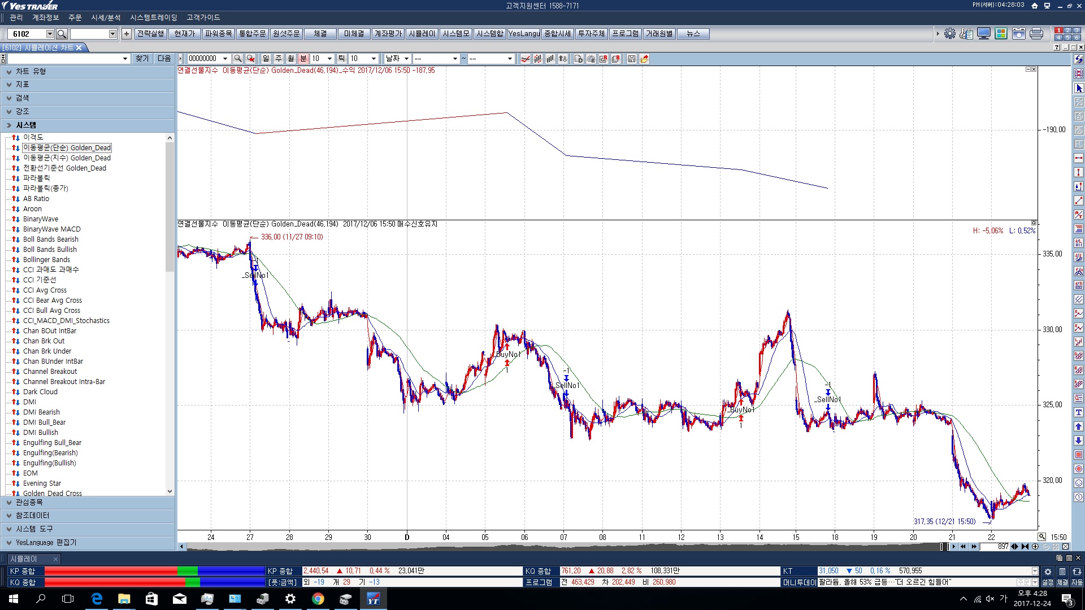
Task: Select the arrow pointer tool in right toolbar
Action: [1078, 88]
